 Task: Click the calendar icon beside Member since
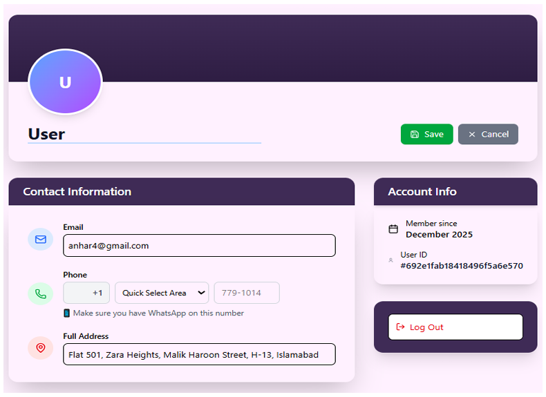coord(393,229)
